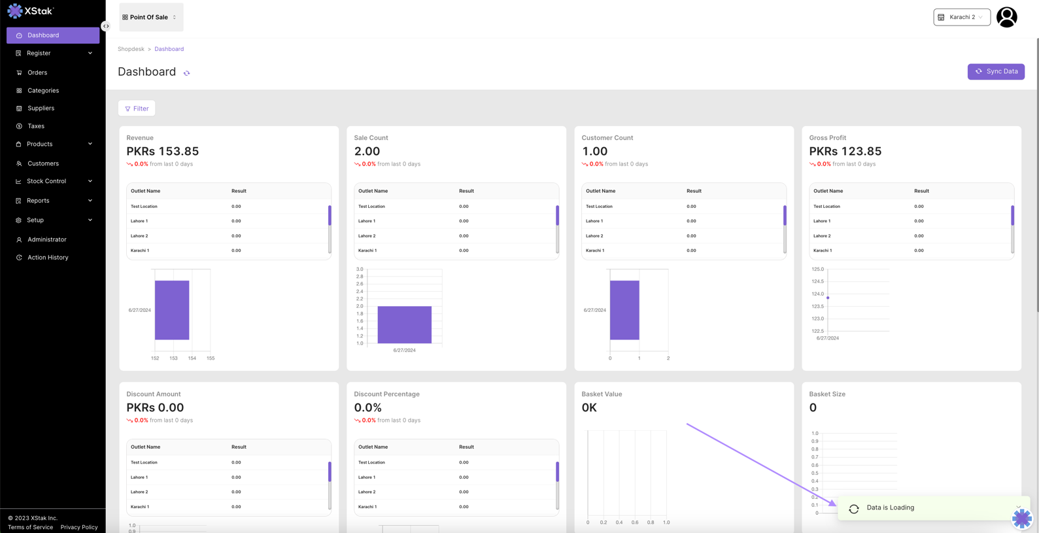Viewport: 1039px width, 533px height.
Task: Click the Filter button
Action: click(x=137, y=109)
